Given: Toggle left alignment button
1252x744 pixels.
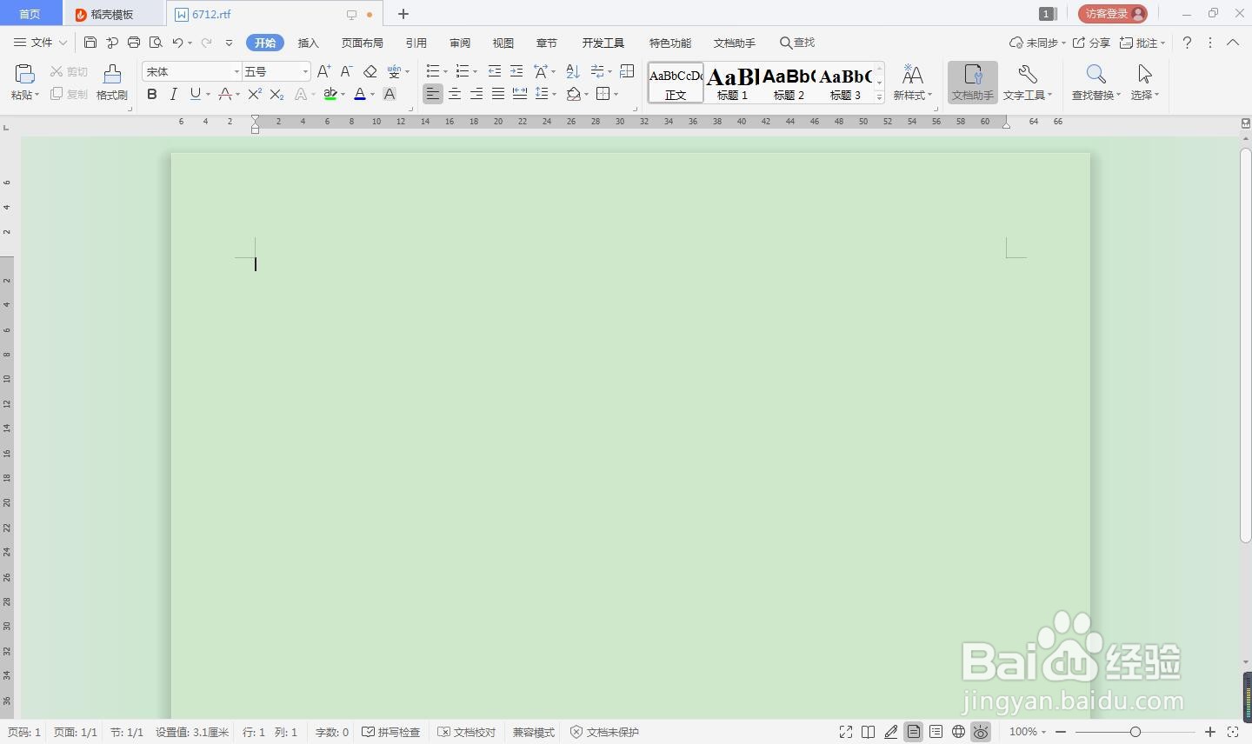Looking at the screenshot, I should 433,94.
